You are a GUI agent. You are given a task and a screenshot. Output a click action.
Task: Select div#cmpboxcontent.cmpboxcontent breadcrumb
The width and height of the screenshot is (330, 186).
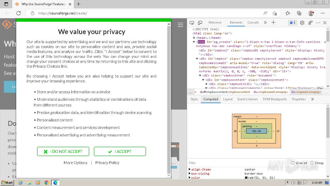[x=225, y=92]
